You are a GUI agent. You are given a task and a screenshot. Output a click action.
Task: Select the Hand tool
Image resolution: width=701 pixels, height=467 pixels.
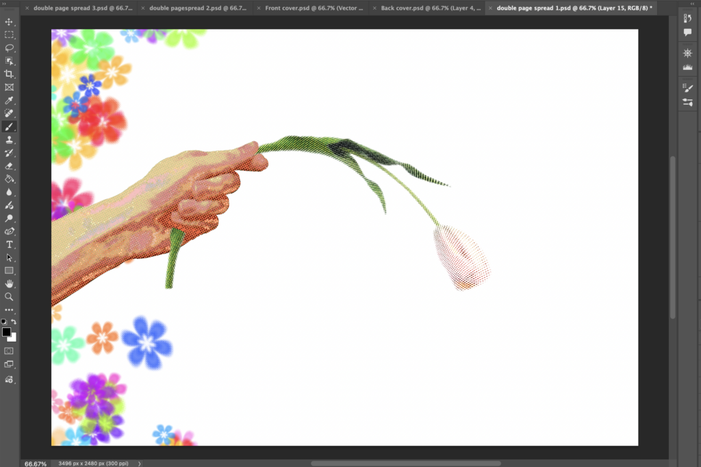click(x=10, y=283)
